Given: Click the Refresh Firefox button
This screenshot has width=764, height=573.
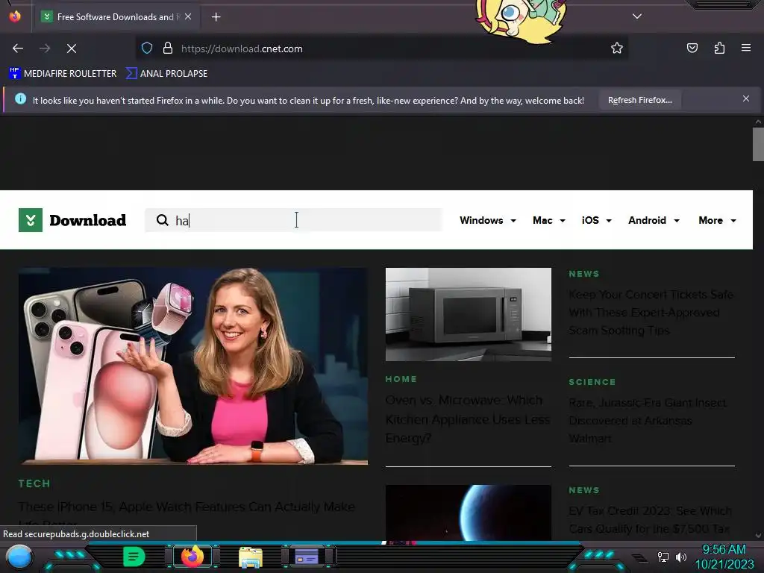Looking at the screenshot, I should [x=639, y=100].
